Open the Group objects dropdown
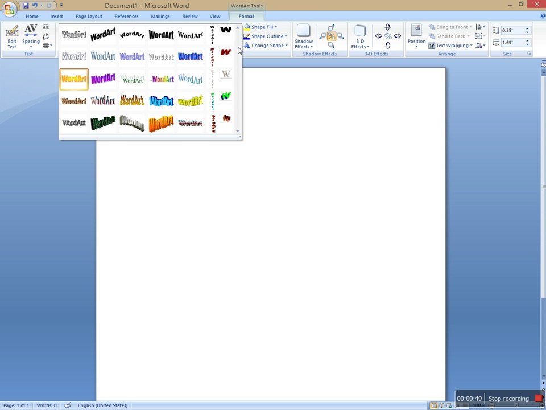The width and height of the screenshot is (546, 410). click(481, 36)
